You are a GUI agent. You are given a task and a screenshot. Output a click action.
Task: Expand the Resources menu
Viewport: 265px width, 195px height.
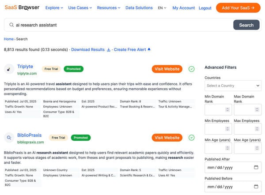click(109, 8)
